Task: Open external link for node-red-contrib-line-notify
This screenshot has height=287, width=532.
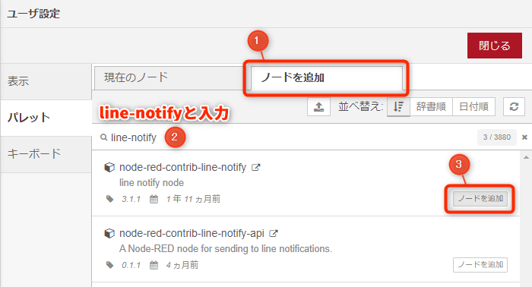Action: click(255, 167)
